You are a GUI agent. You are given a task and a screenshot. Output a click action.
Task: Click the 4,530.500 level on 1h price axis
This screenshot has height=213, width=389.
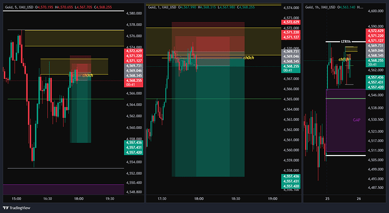pos(376,119)
